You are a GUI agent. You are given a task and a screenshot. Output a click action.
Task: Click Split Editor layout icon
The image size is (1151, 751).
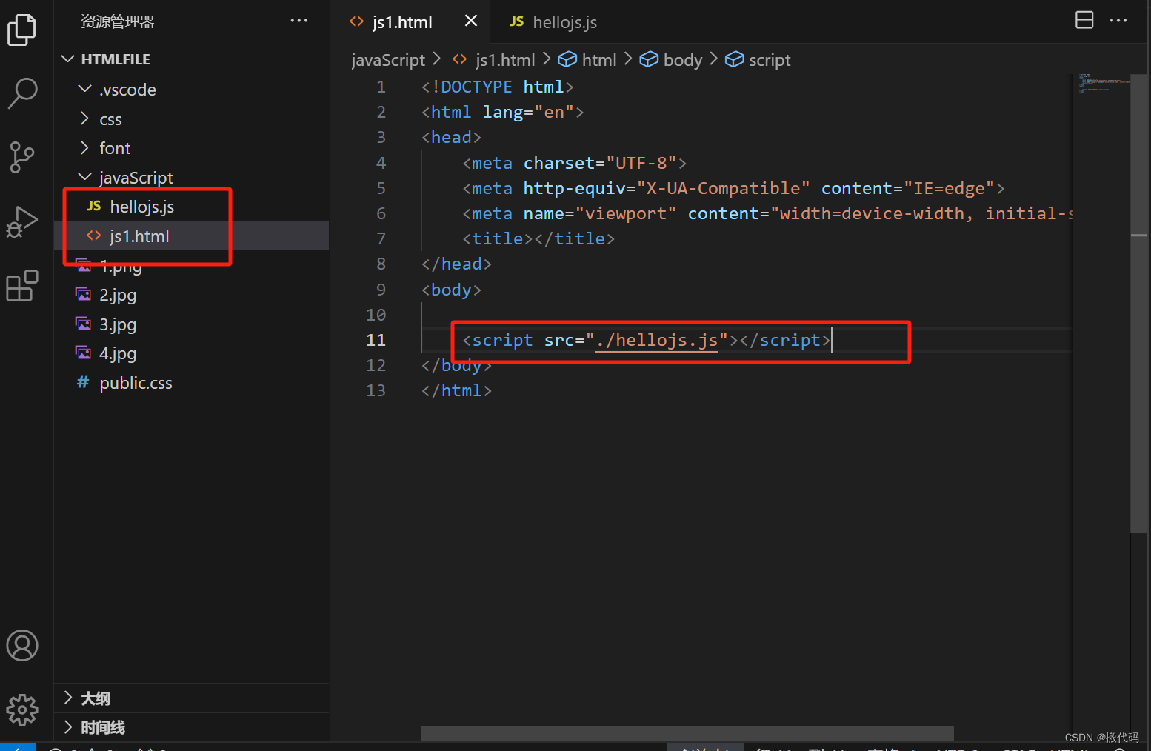tap(1084, 20)
